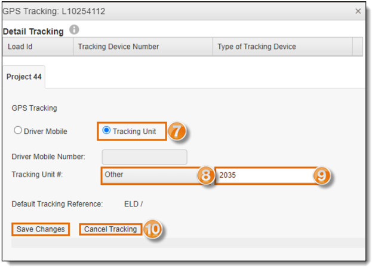
Task: Click the orange step 8 callout badge
Action: (205, 175)
